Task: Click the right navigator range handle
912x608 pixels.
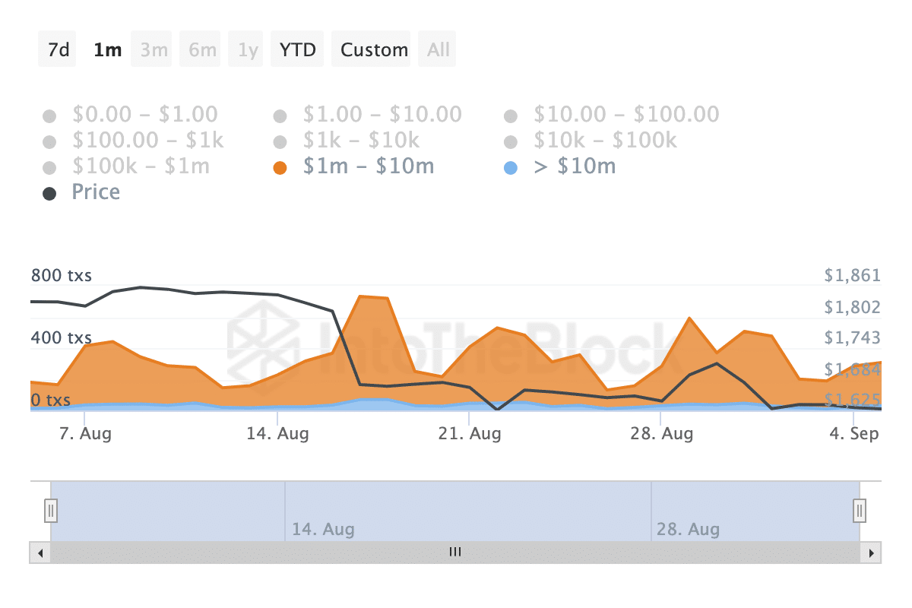Action: [860, 509]
